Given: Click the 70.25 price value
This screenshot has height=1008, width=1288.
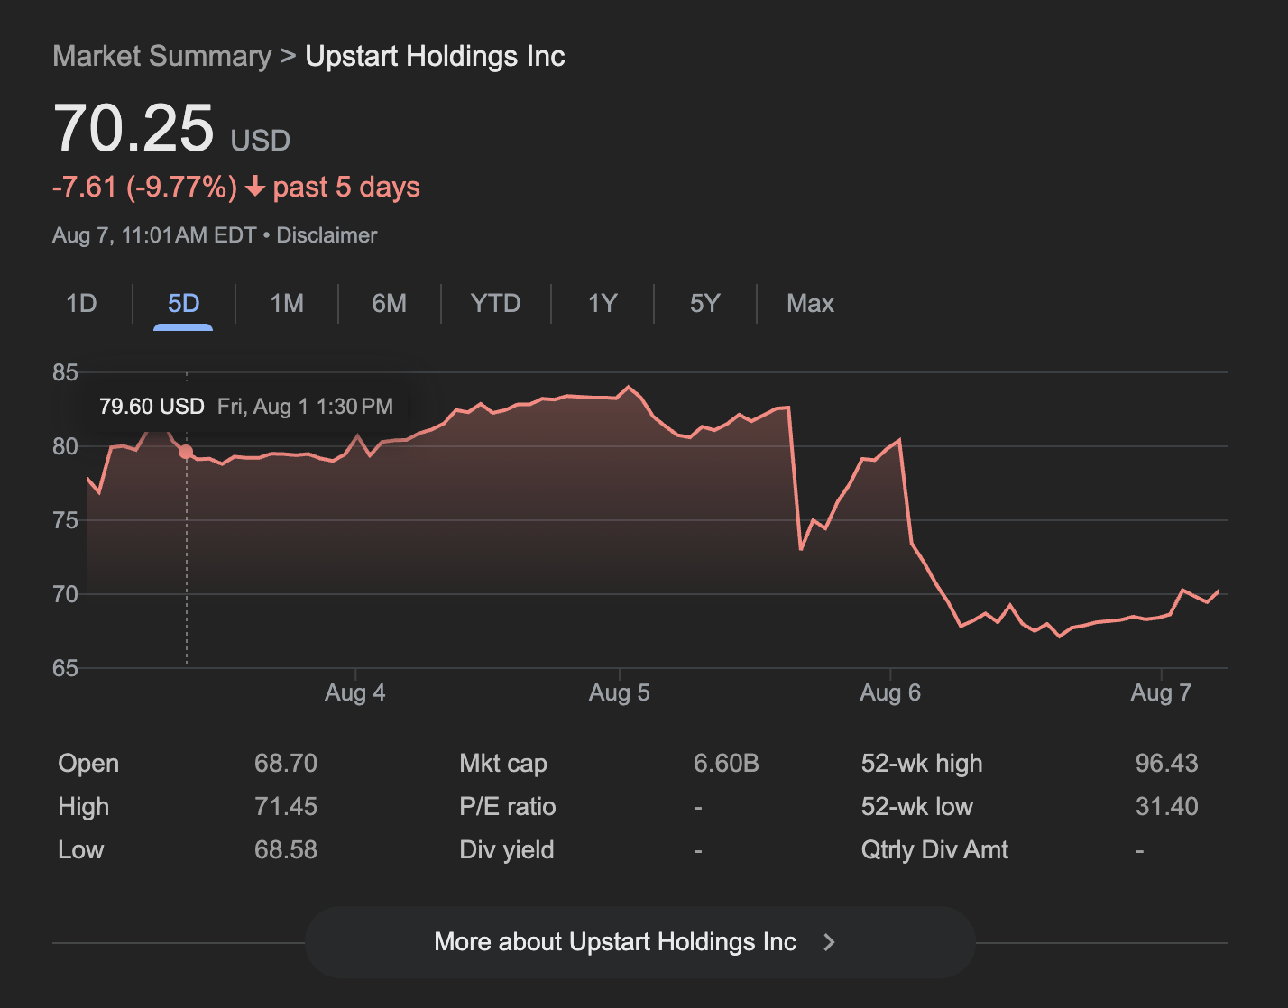Looking at the screenshot, I should tap(133, 128).
